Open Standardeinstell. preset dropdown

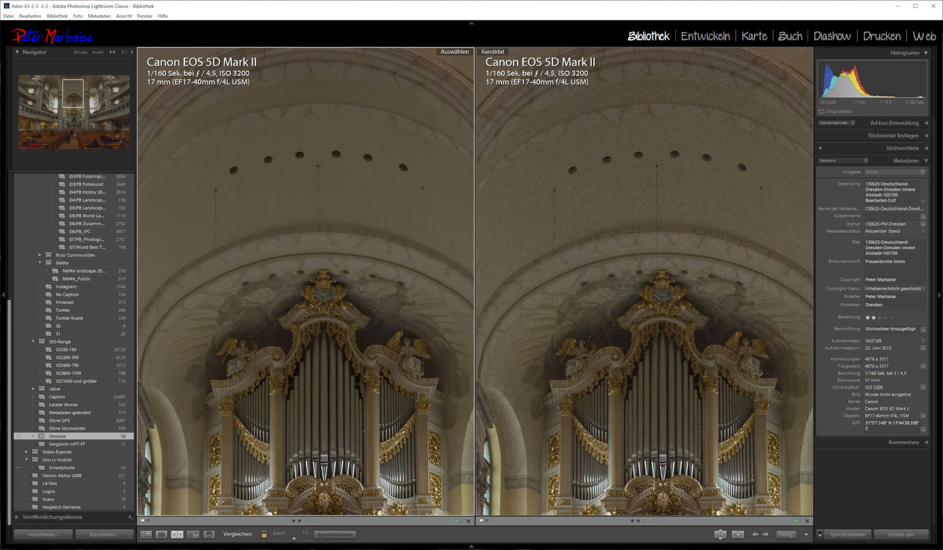coord(837,123)
